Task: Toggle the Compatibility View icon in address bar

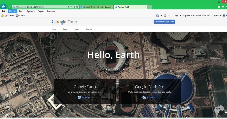Action: click(x=75, y=7)
